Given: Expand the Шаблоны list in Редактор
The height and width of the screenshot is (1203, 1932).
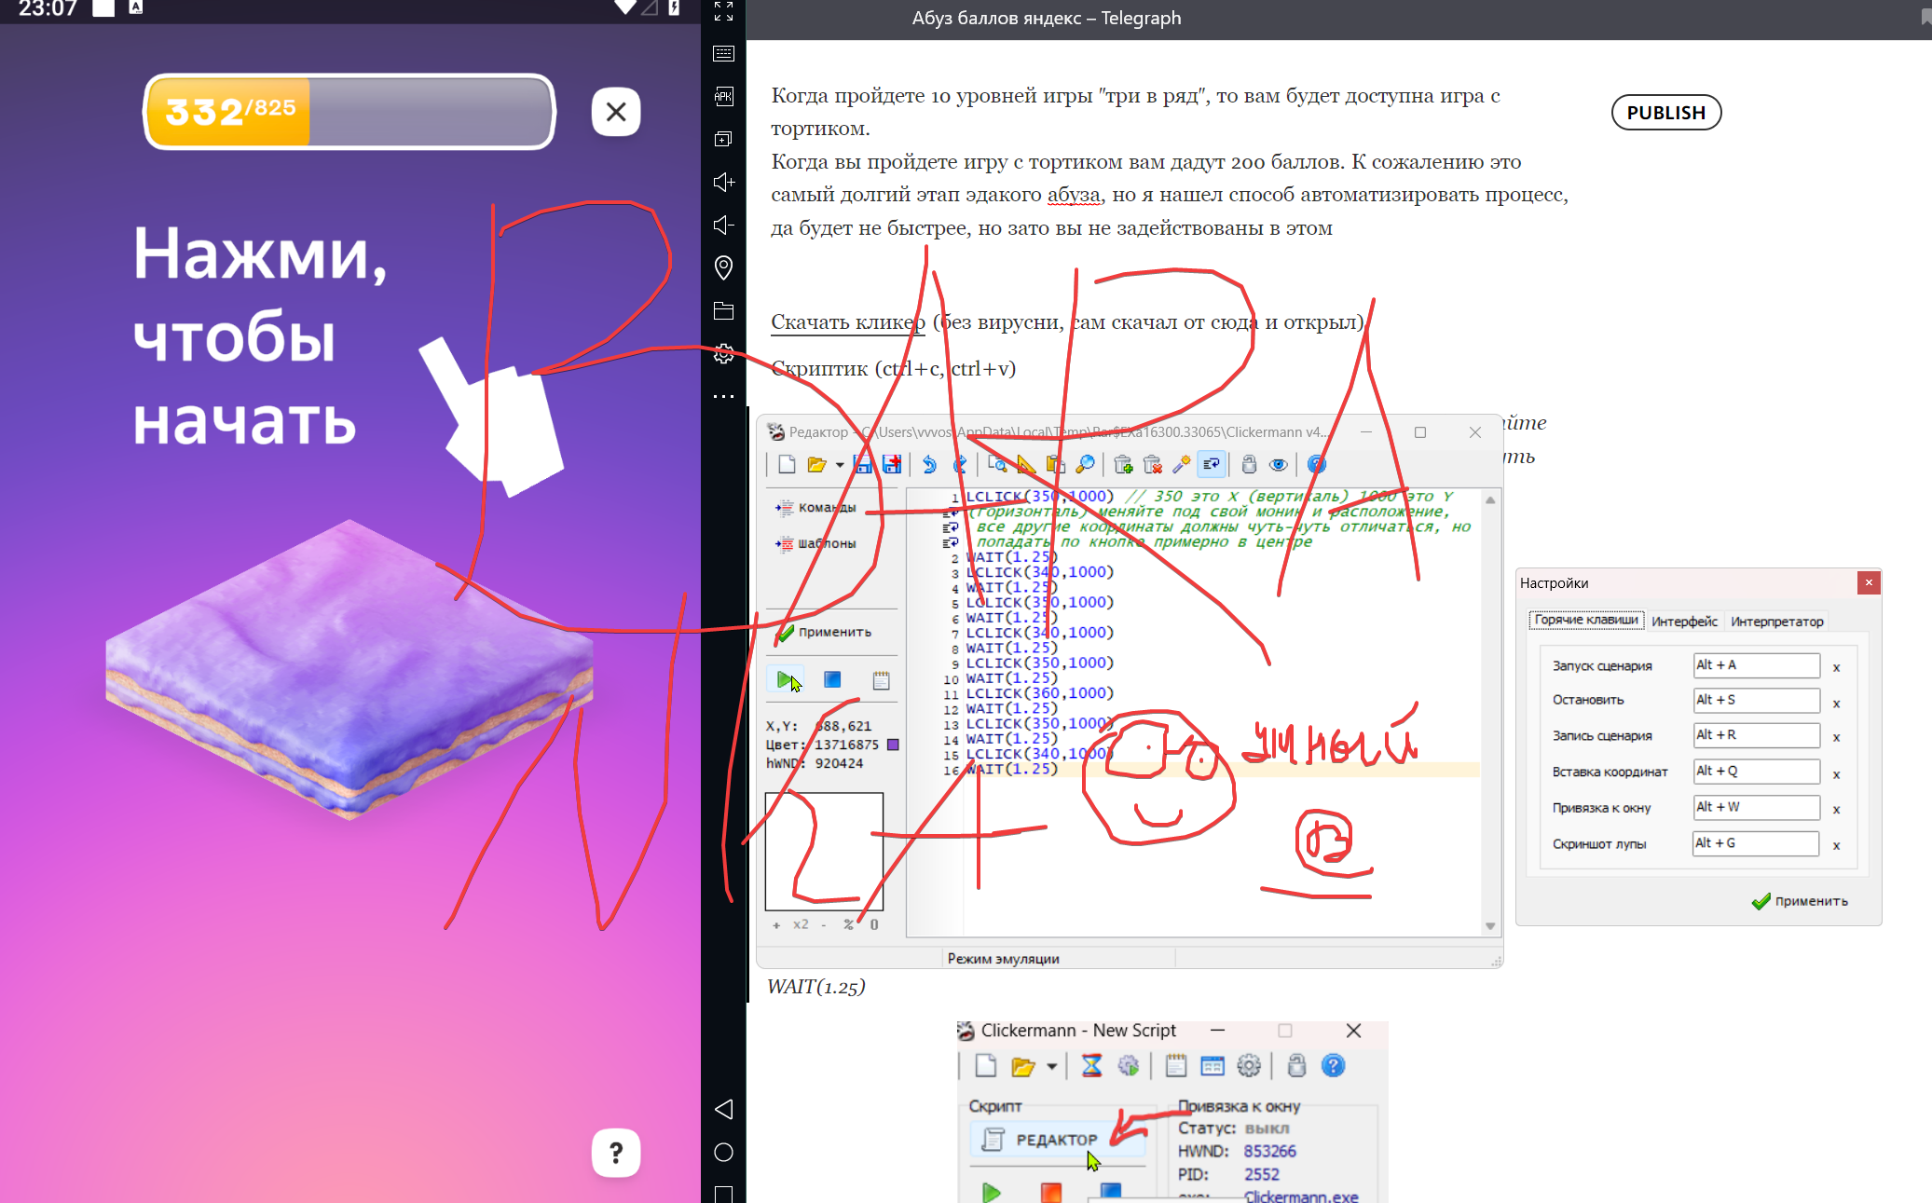Looking at the screenshot, I should [x=815, y=543].
